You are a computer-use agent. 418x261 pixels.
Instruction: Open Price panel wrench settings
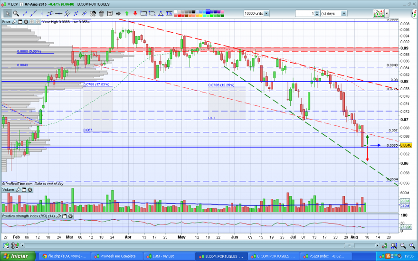pos(14,21)
